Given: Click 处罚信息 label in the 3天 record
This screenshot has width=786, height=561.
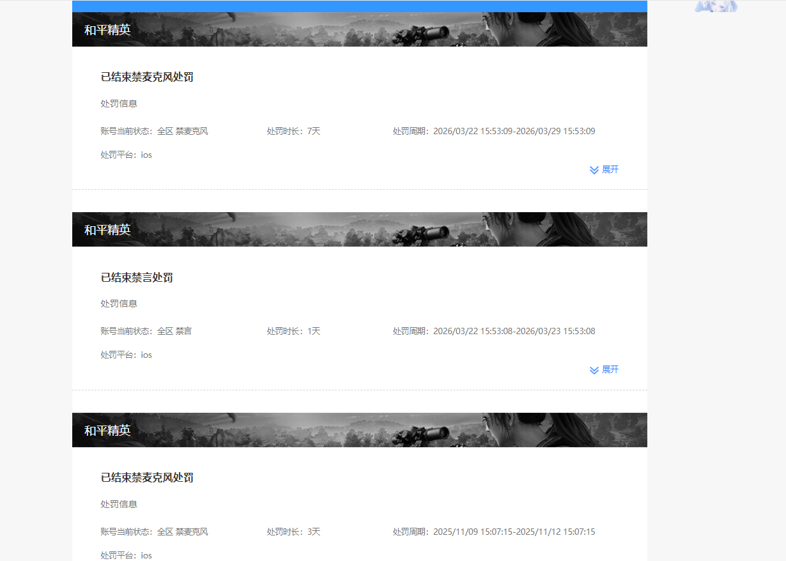Looking at the screenshot, I should point(119,504).
